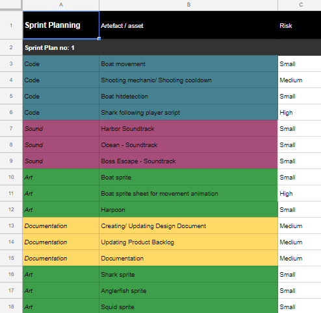
Task: Click 'Ocean - Soundtrack' cell
Action: point(188,145)
